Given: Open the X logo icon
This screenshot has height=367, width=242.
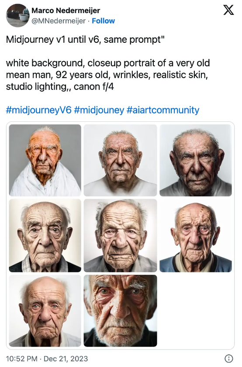Looking at the screenshot, I should tap(228, 10).
